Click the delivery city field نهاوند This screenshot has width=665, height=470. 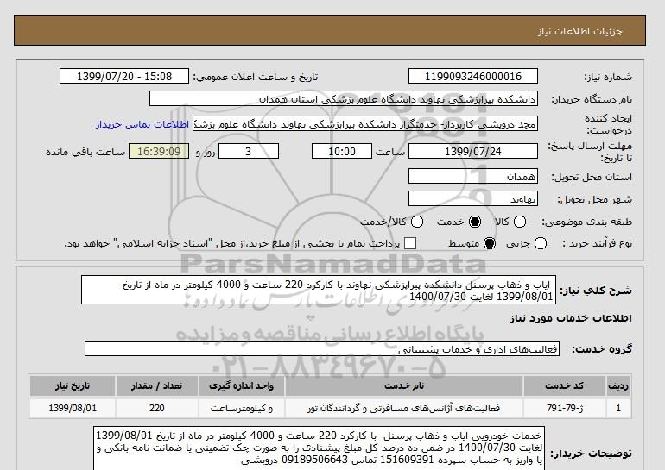[x=473, y=198]
